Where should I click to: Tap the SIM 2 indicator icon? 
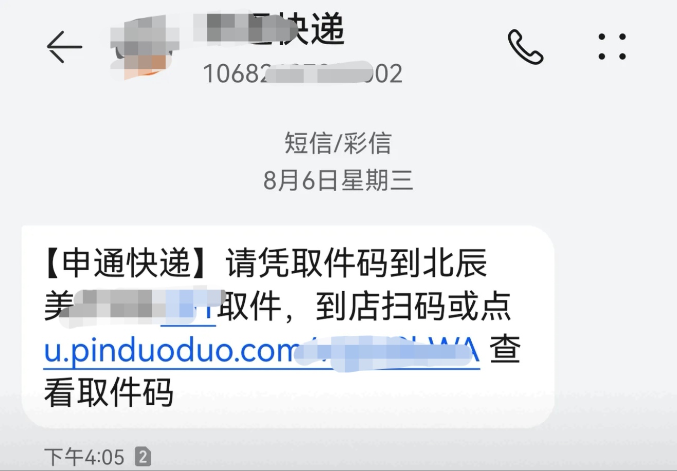(x=142, y=456)
